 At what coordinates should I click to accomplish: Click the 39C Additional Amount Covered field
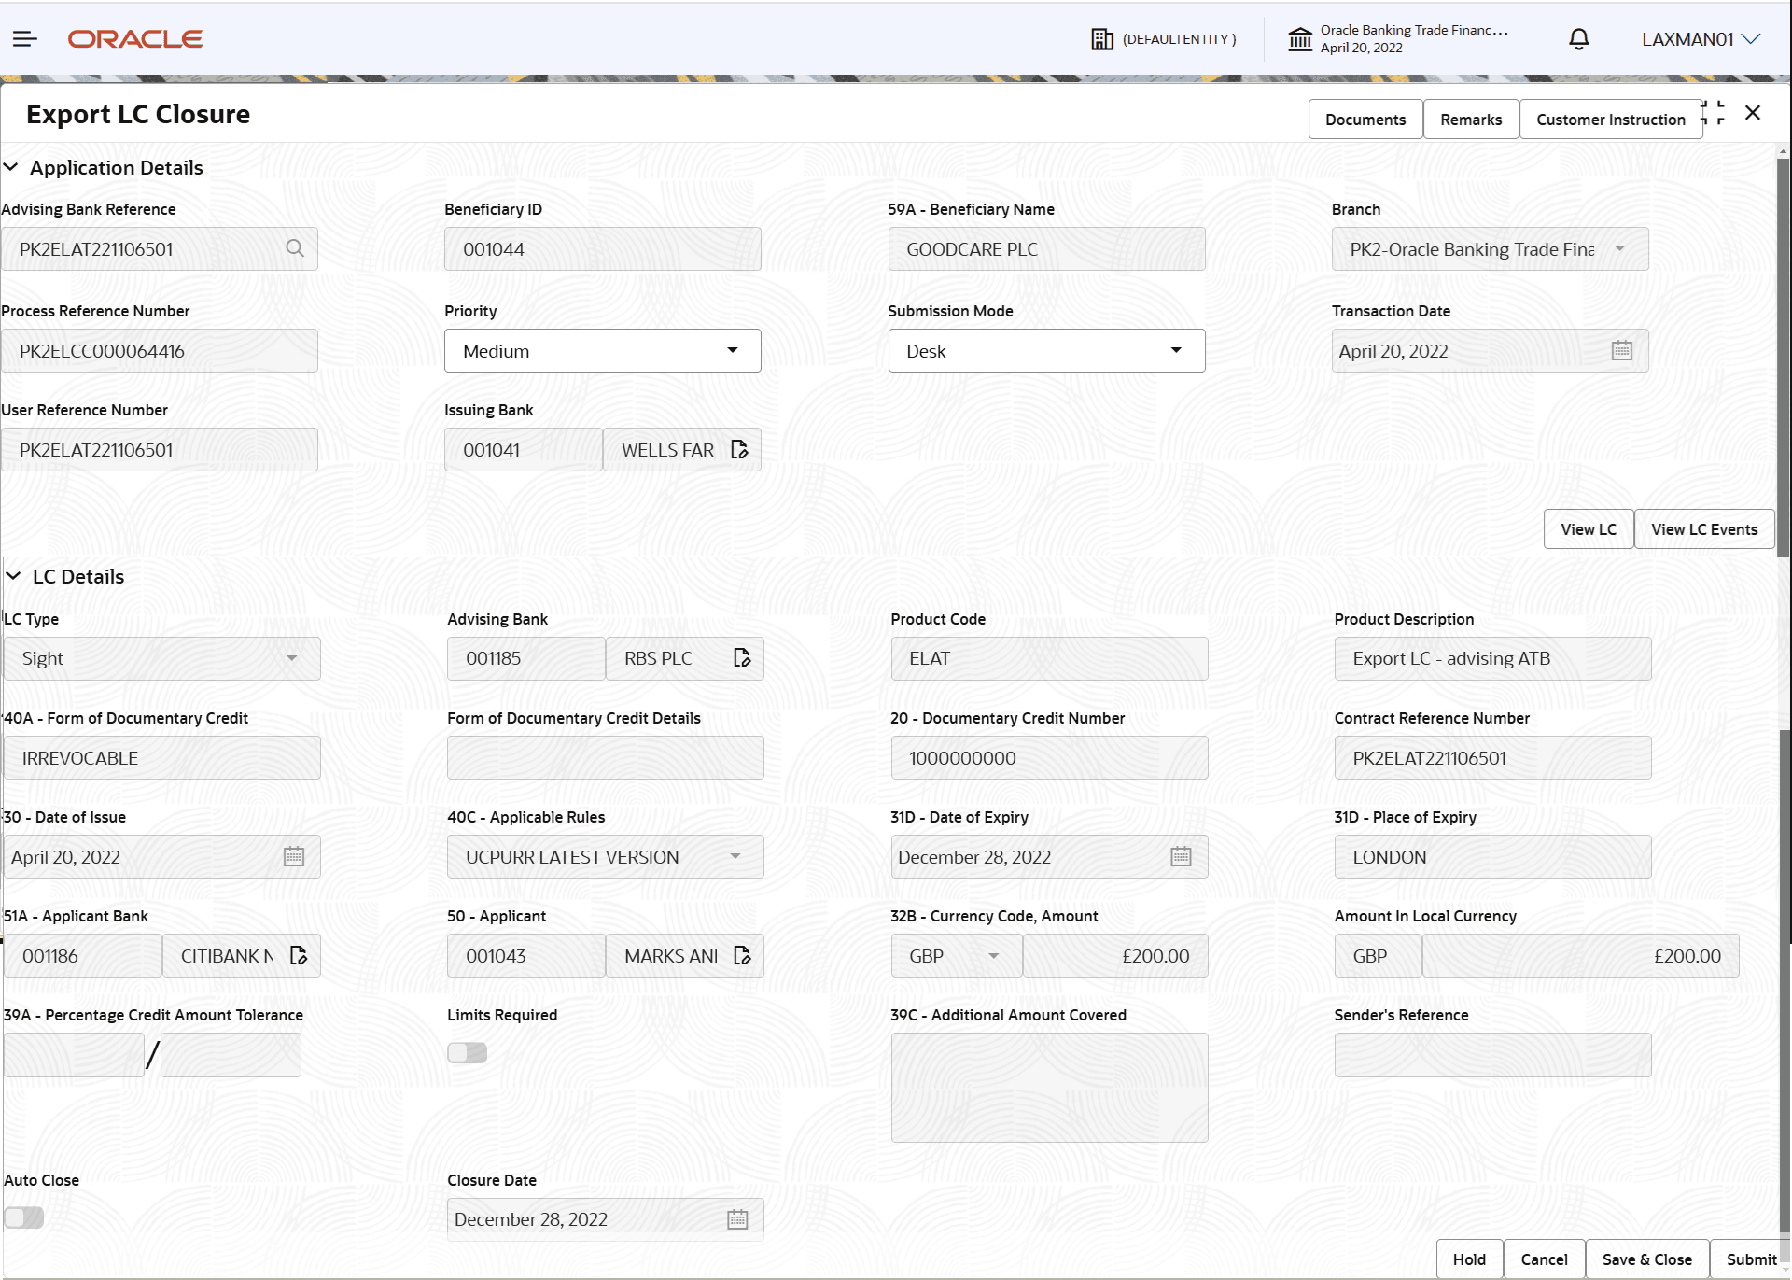pyautogui.click(x=1048, y=1086)
